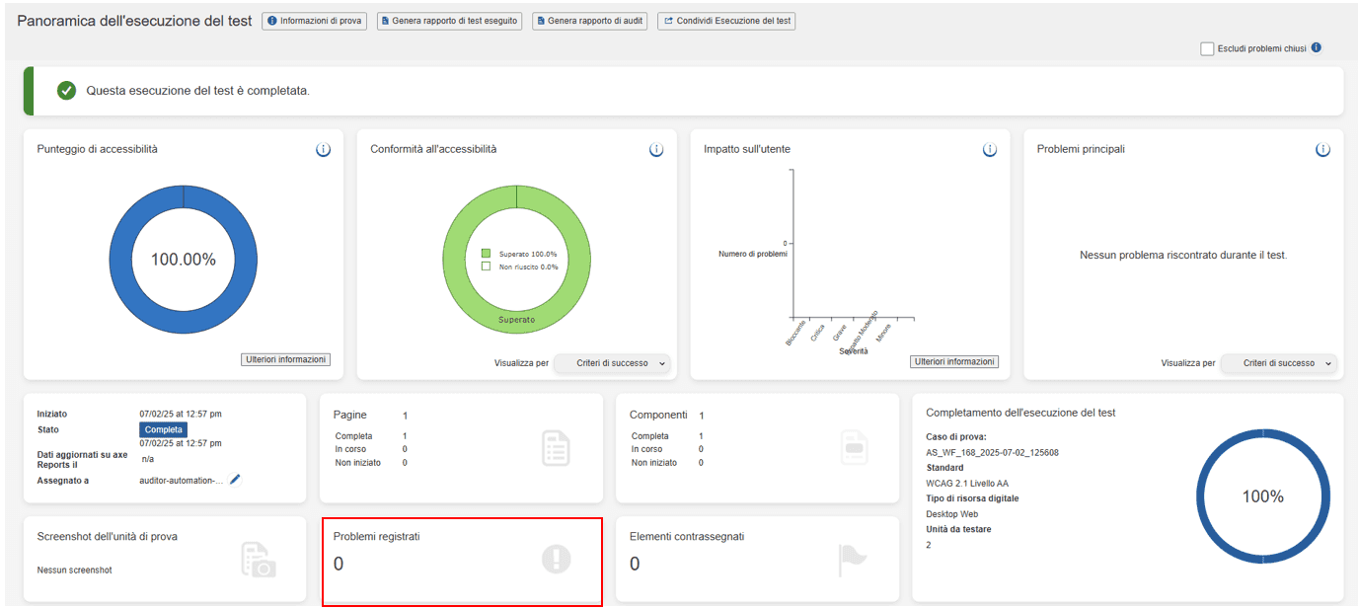
Task: Click pencil icon to edit assigned auditor
Action: click(235, 480)
